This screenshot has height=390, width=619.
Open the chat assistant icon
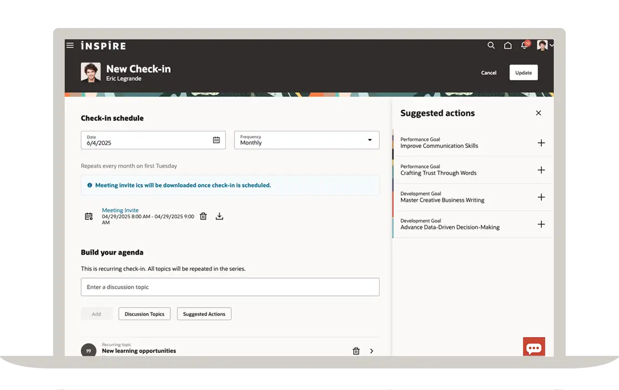click(x=534, y=347)
